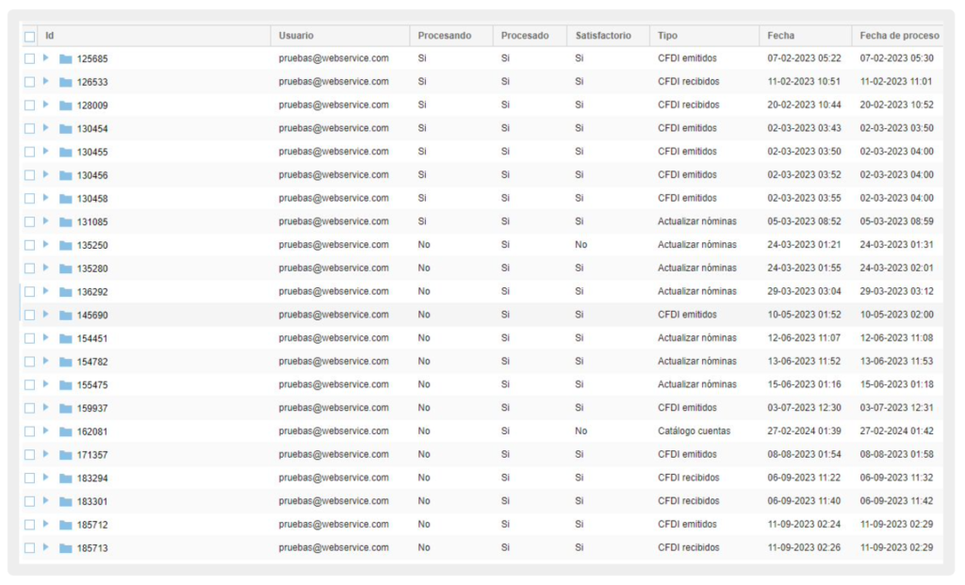The image size is (965, 585).
Task: Open folder icon for entry 162081
Action: coord(66,431)
